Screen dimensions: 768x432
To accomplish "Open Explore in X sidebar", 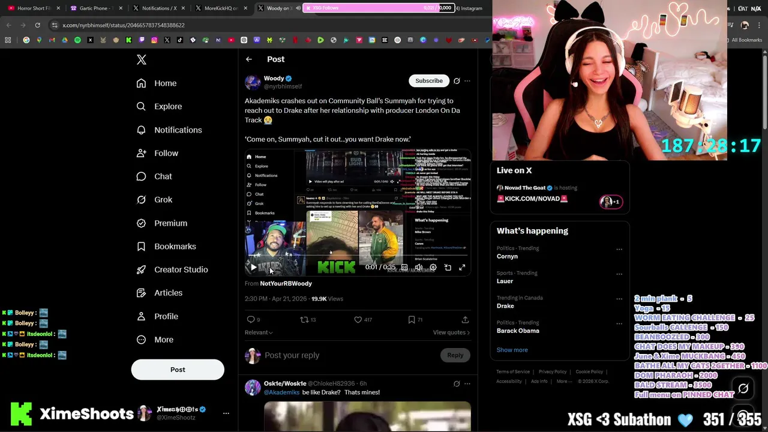I will pyautogui.click(x=159, y=106).
